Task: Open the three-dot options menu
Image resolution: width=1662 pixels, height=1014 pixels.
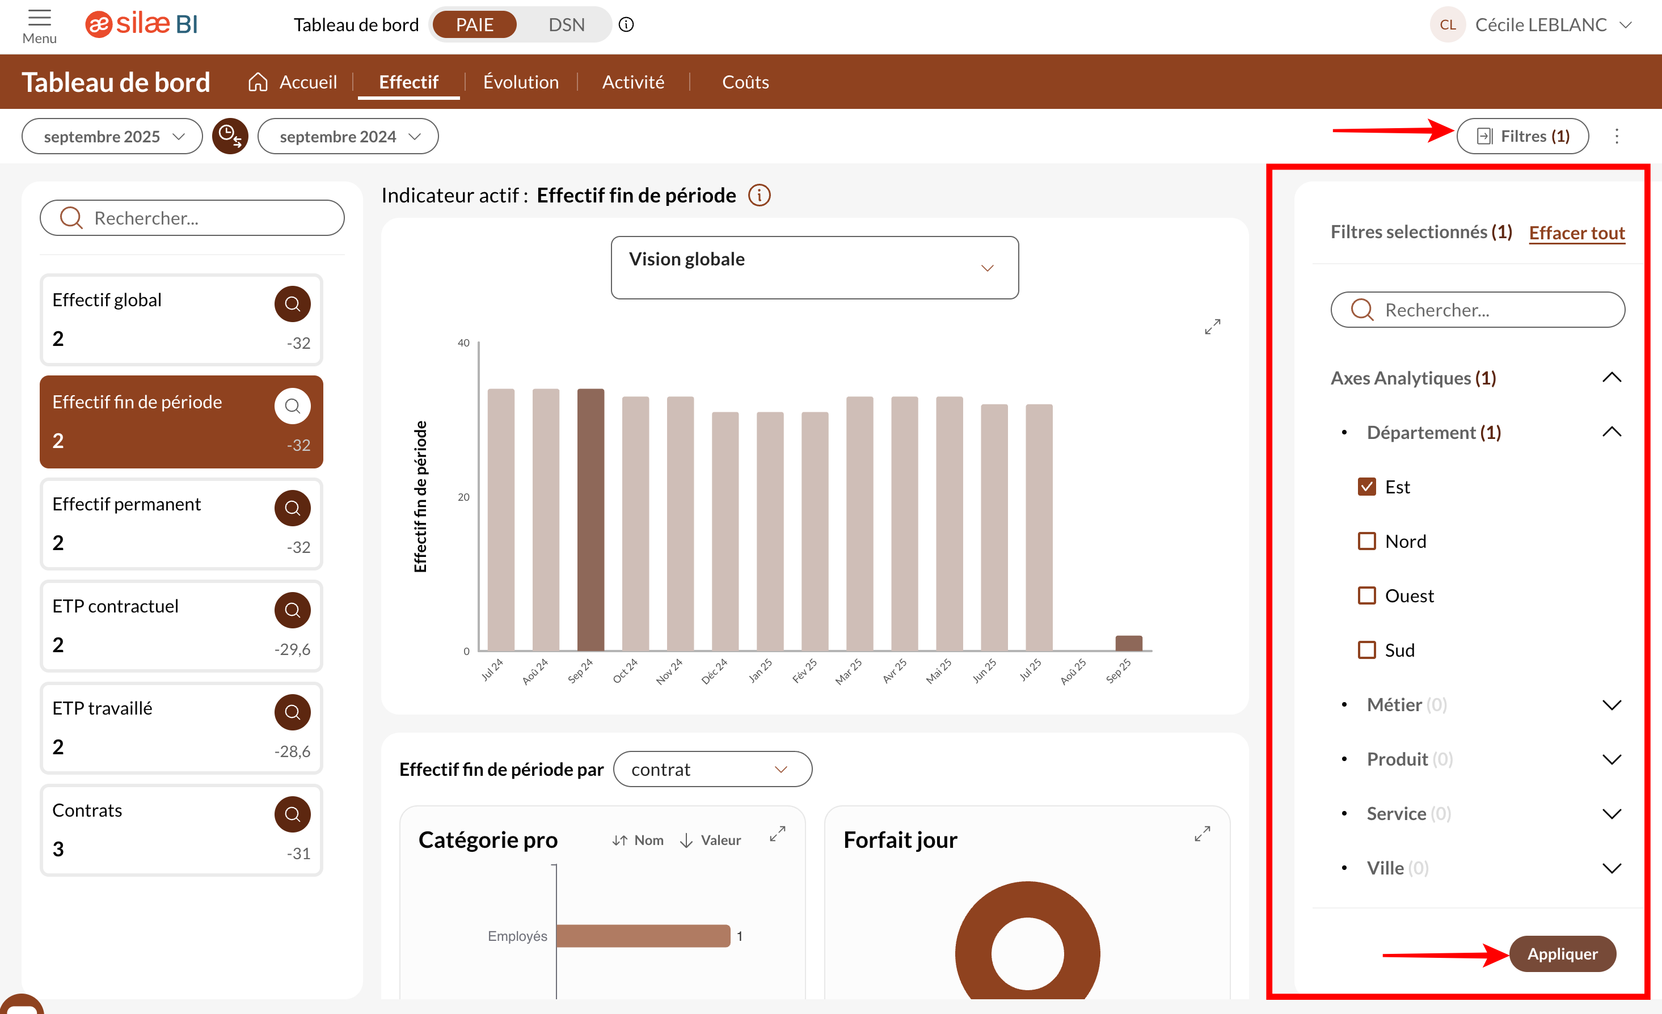Action: [1616, 136]
